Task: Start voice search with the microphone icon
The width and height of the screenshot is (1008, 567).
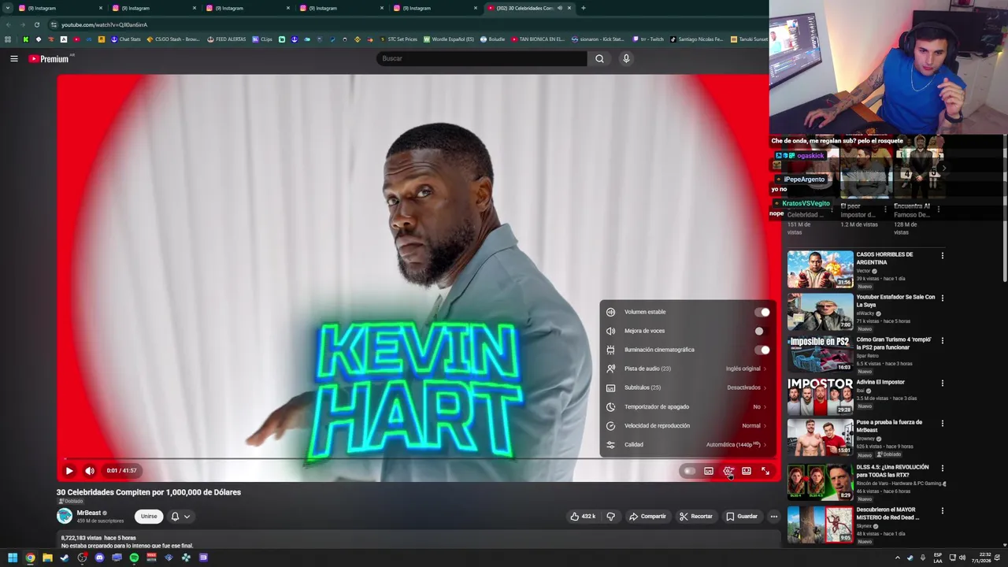Action: coord(626,58)
